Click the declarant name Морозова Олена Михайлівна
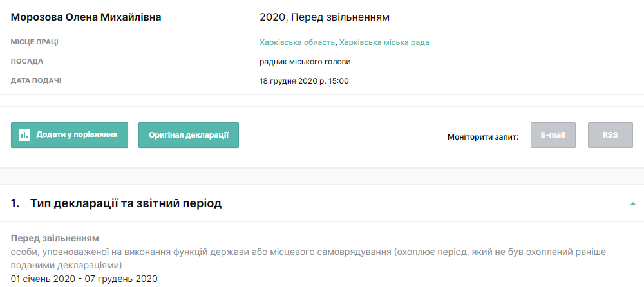This screenshot has height=287, width=644. pos(86,17)
